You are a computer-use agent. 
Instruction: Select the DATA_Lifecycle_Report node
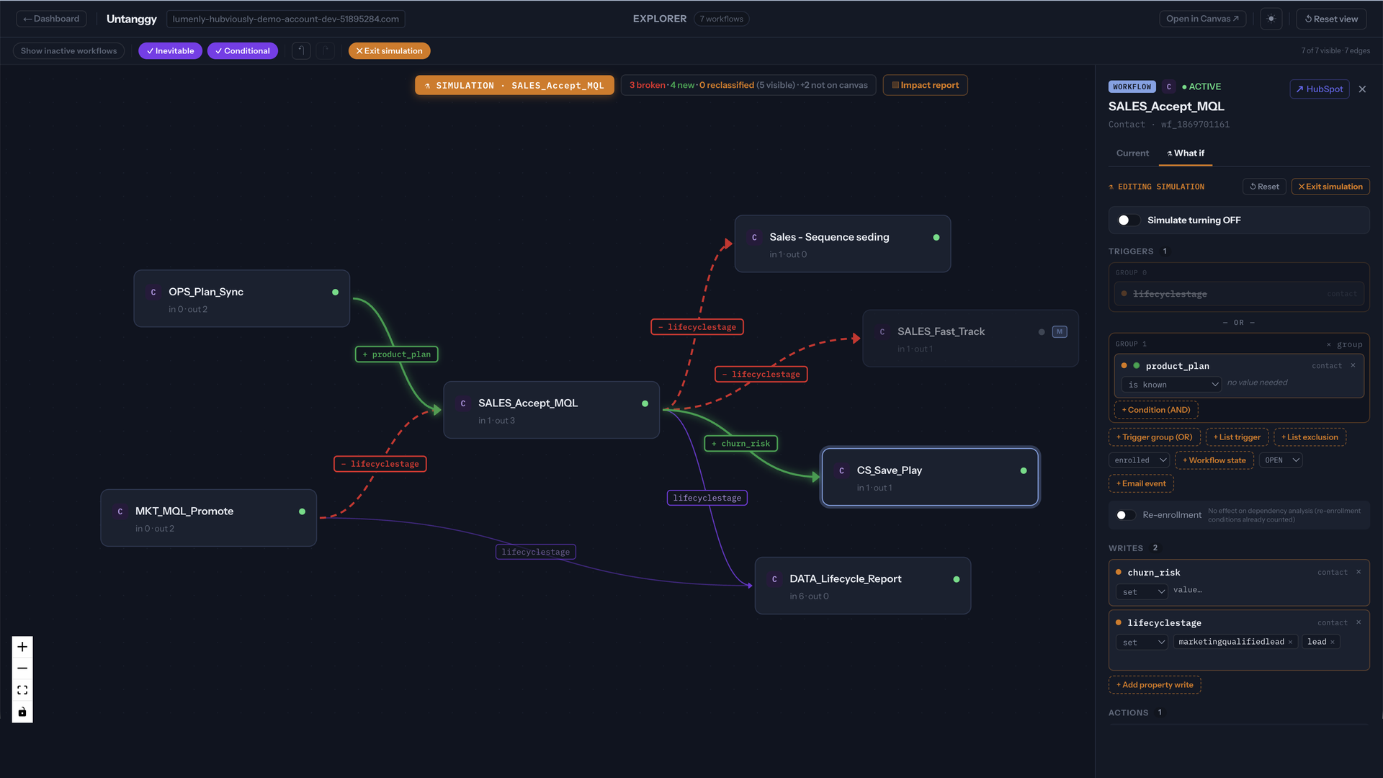(x=862, y=586)
